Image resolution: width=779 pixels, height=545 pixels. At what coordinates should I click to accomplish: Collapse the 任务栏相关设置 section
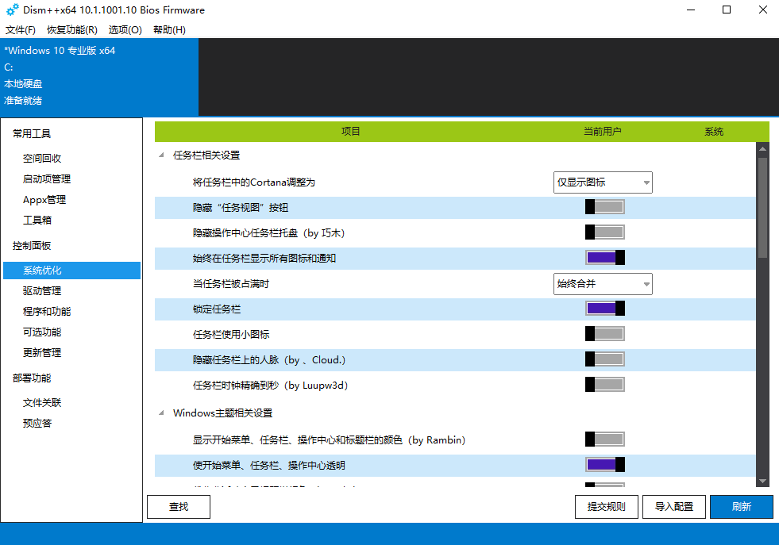point(162,155)
